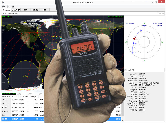
Task: Click the green ground station label on map
Action: 6,17
